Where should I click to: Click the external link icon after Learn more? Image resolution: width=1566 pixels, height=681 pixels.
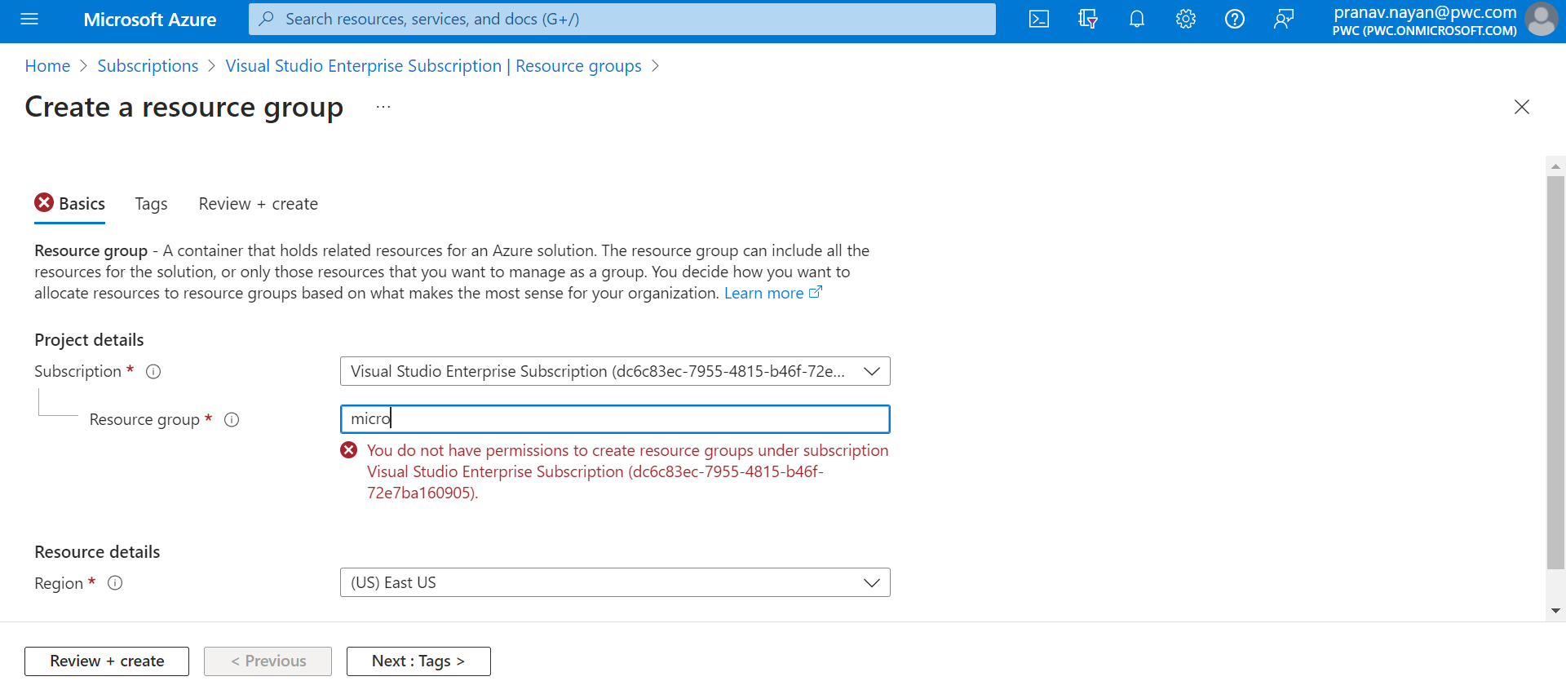coord(816,292)
